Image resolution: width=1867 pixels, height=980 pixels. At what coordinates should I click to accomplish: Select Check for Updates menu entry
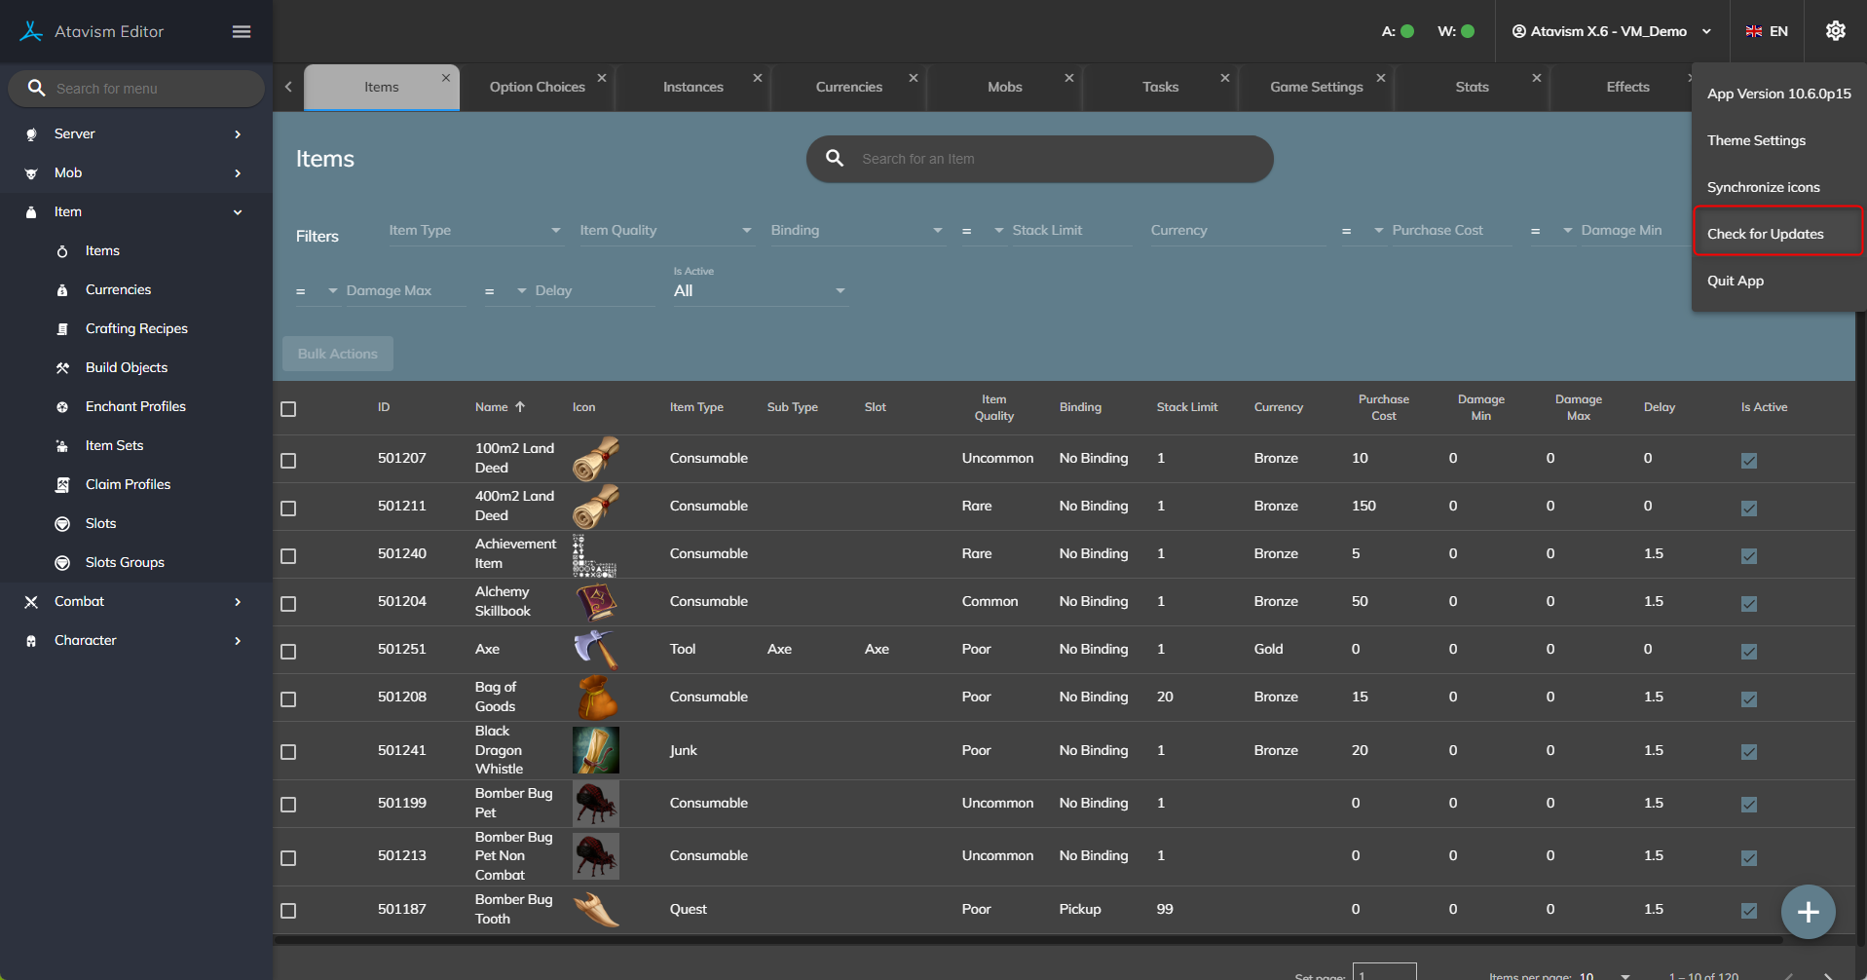pyautogui.click(x=1765, y=234)
